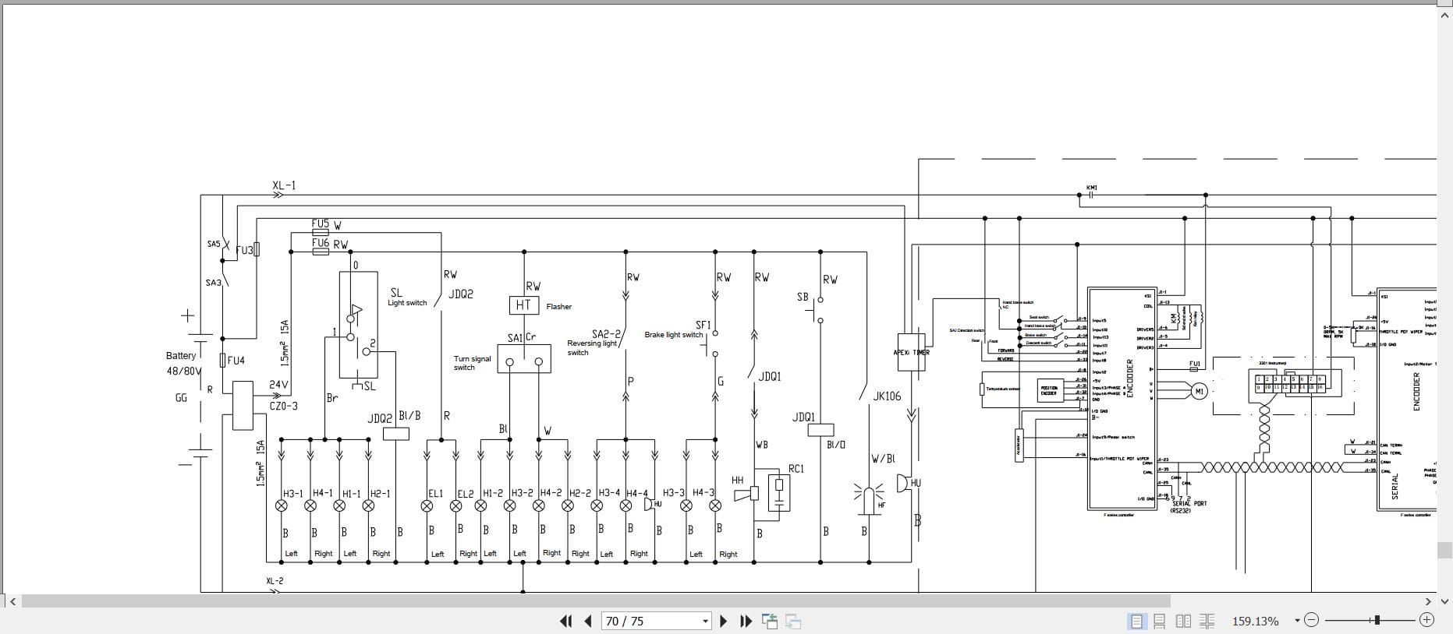The width and height of the screenshot is (1453, 634).
Task: Click the KM1 contactor label
Action: (1092, 188)
